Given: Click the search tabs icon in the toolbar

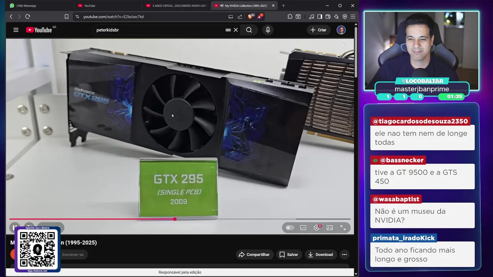Looking at the screenshot, I should coord(298,17).
